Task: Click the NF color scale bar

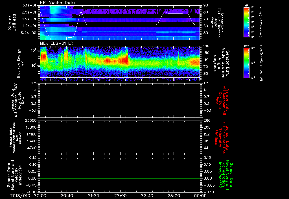Action: click(246, 22)
